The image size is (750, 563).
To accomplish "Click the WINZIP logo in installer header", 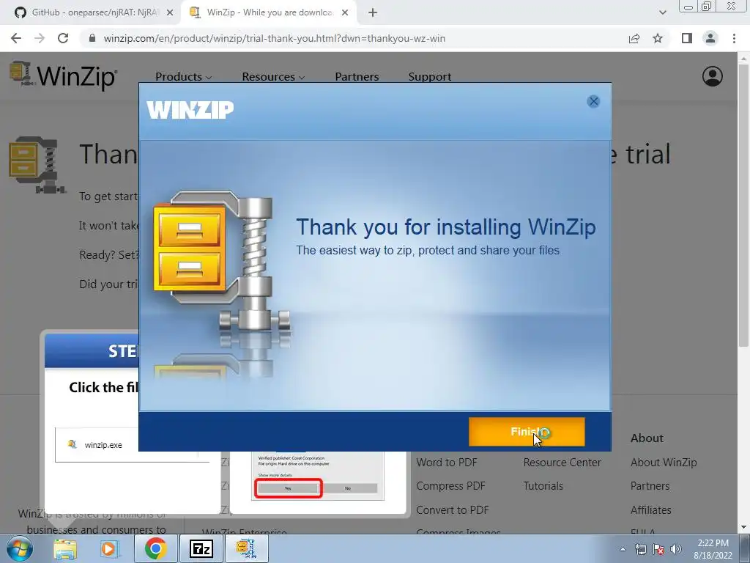I will coord(190,110).
